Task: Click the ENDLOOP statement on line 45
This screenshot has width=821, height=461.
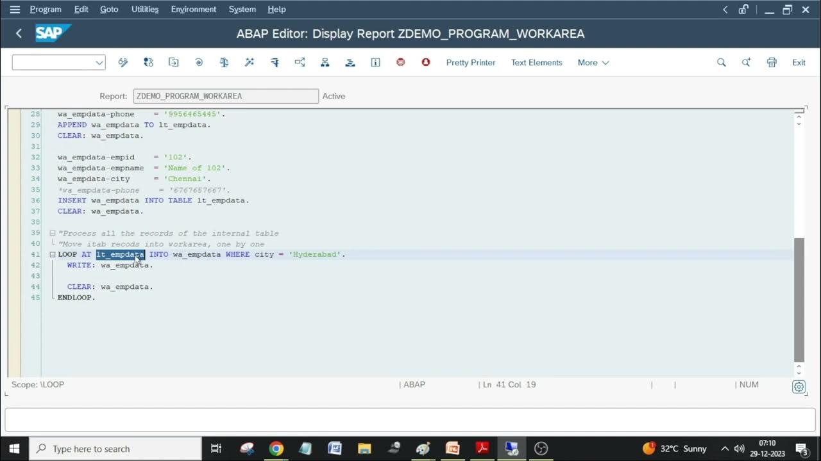Action: (76, 298)
